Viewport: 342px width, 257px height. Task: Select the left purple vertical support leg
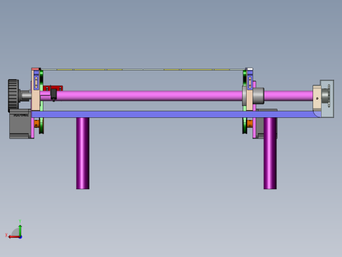(x=83, y=154)
